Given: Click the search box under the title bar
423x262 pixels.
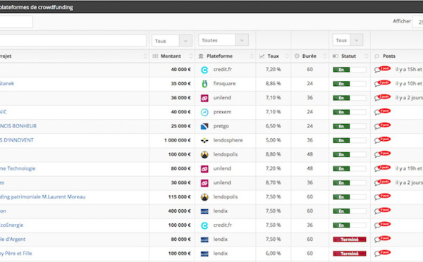Looking at the screenshot, I should (x=16, y=22).
